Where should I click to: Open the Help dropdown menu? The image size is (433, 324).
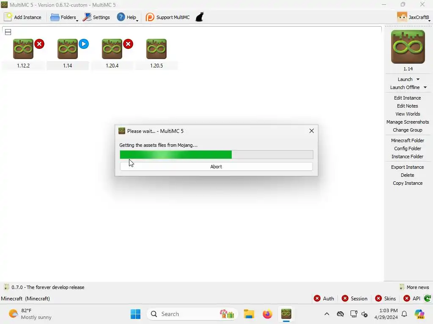(x=127, y=17)
